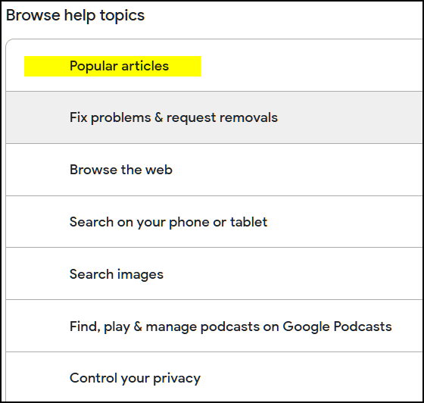Expand the Browse the web section
424x403 pixels.
point(214,170)
